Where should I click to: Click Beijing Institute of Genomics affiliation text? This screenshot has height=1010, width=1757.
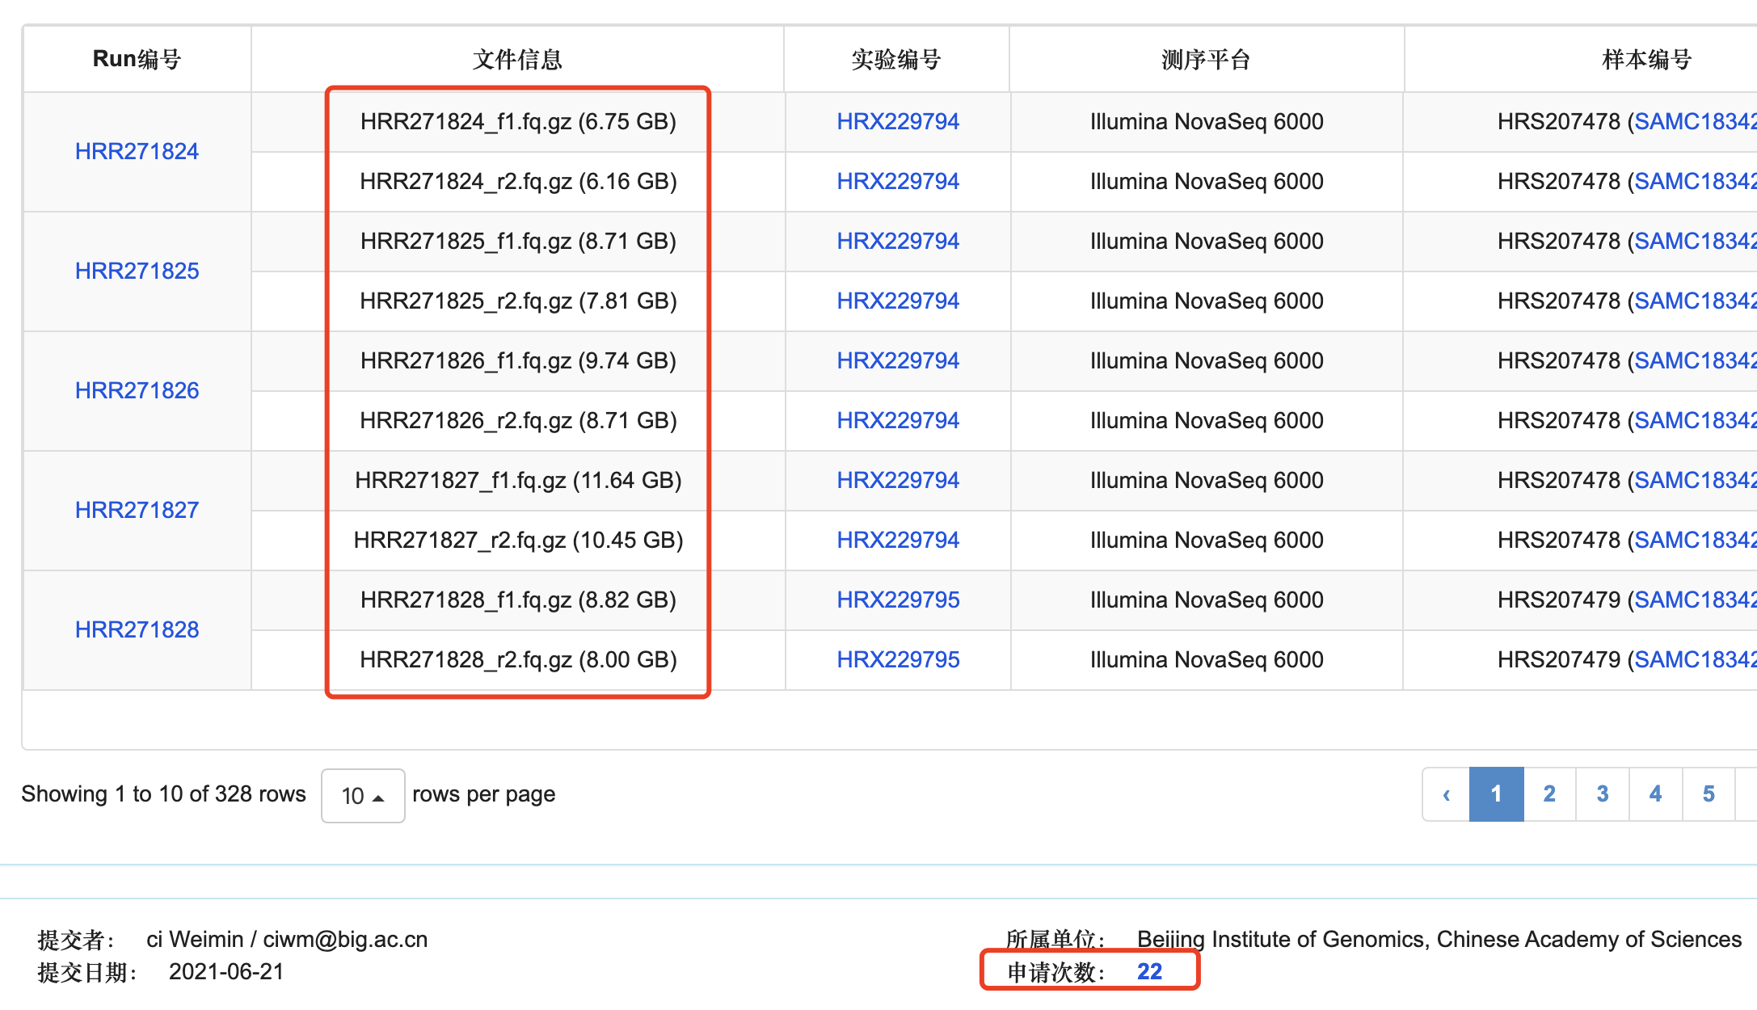click(x=1439, y=939)
